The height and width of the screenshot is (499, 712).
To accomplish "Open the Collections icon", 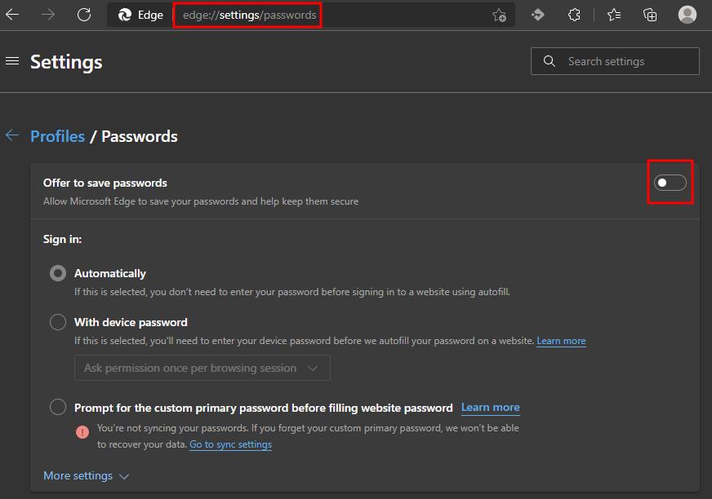I will point(650,15).
